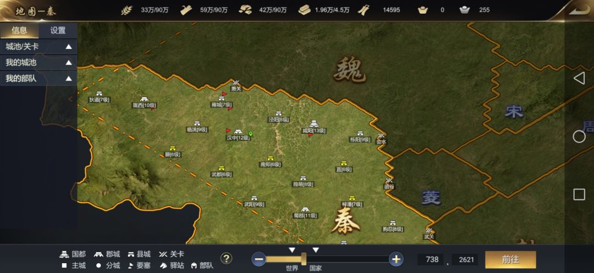594x273 pixels.
Task: Click the 武关 pass icon
Action: tap(429, 230)
